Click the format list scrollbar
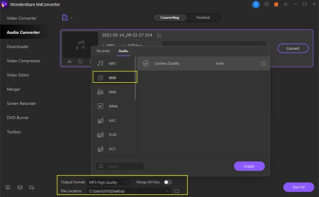This screenshot has height=197, width=319. pyautogui.click(x=135, y=78)
